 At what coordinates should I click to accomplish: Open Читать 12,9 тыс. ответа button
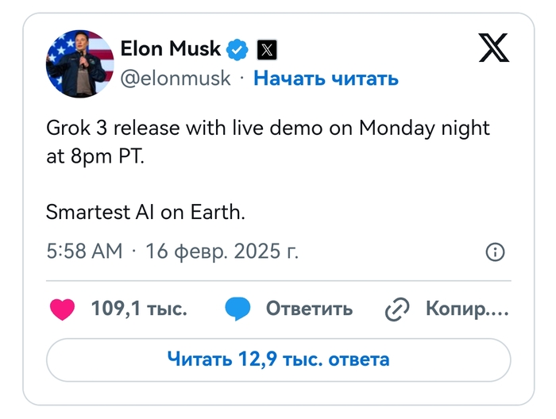(278, 359)
